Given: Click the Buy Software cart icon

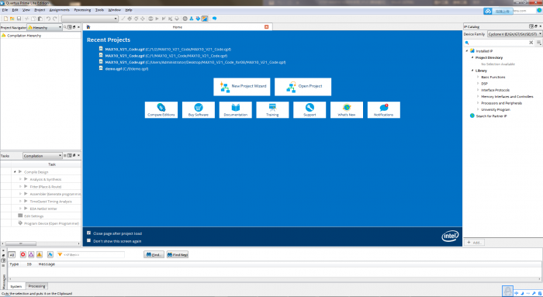Looking at the screenshot, I should [199, 107].
